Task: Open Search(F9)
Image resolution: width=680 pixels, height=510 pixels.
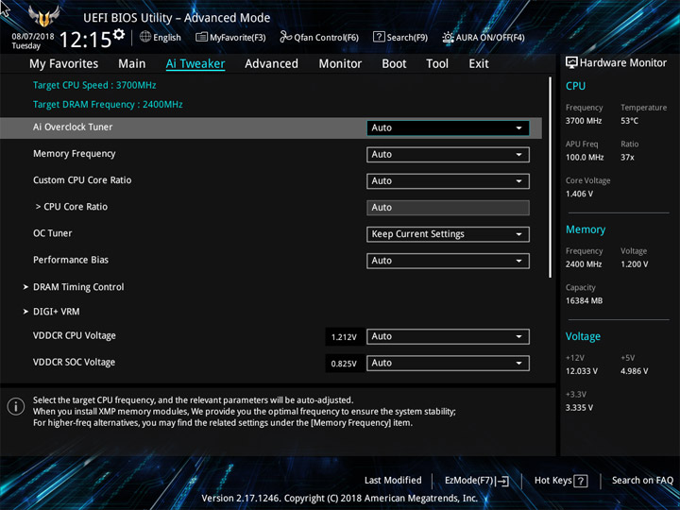Action: pyautogui.click(x=399, y=37)
